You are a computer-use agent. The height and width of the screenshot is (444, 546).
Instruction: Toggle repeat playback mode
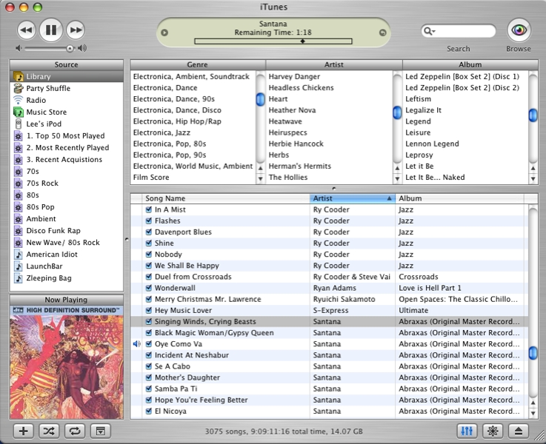[74, 431]
